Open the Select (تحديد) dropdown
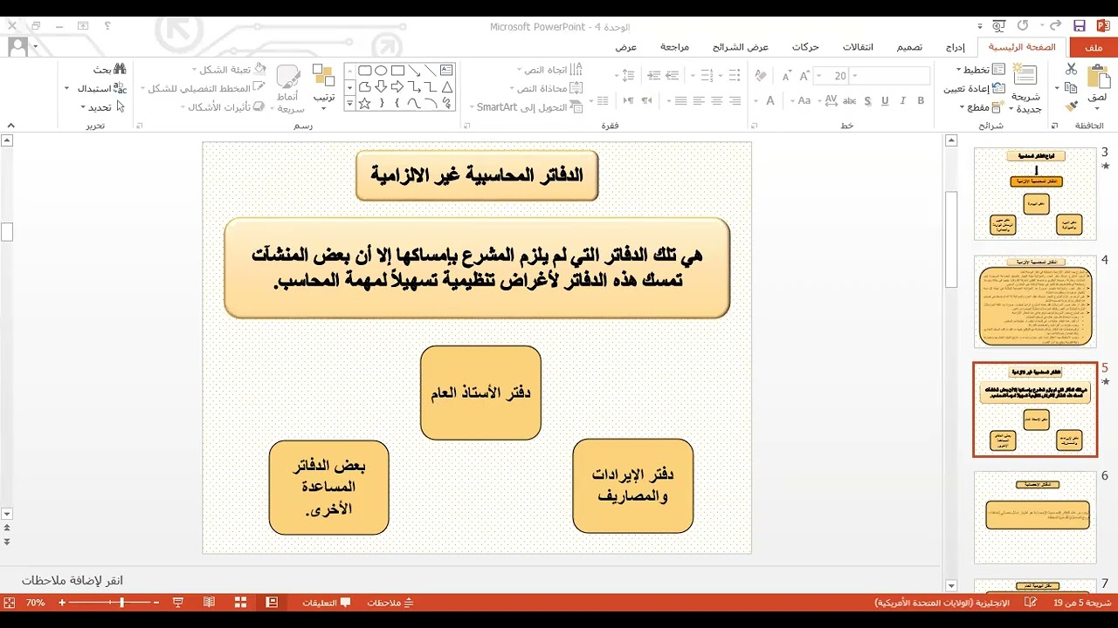 (x=103, y=107)
